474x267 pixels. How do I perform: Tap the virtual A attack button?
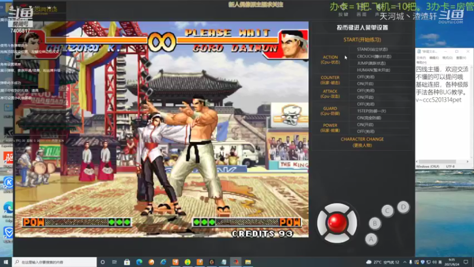coord(371,239)
